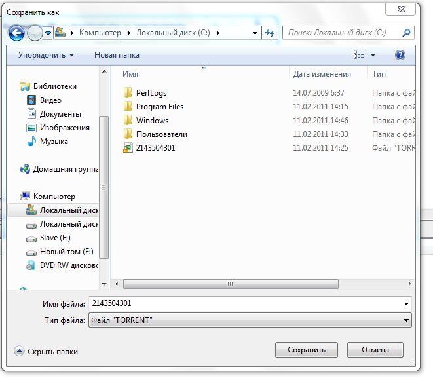The height and width of the screenshot is (378, 433).
Task: Click the Отмена button
Action: coord(375,350)
